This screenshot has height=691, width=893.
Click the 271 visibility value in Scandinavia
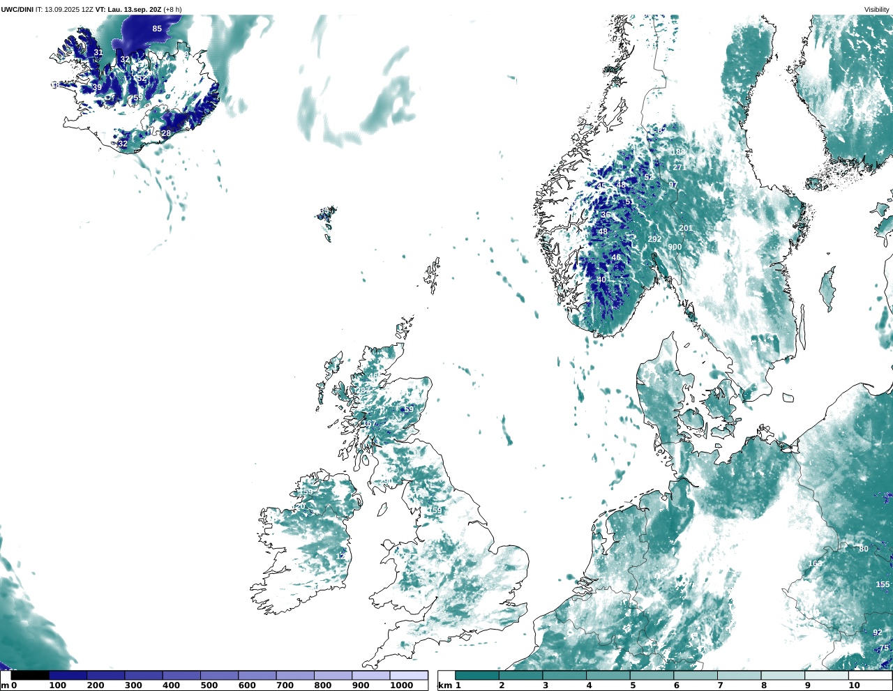(x=680, y=167)
